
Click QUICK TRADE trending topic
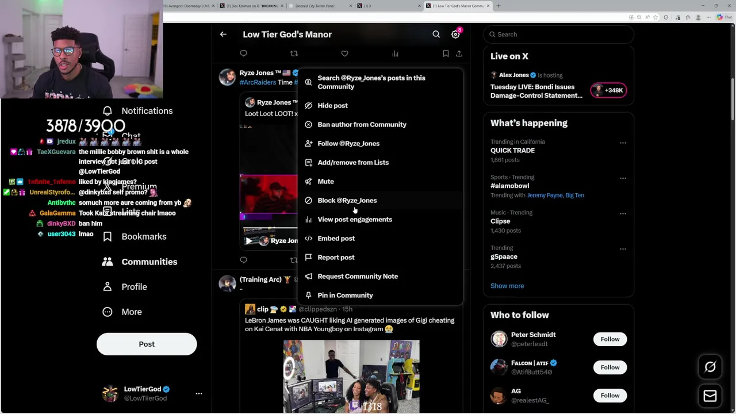pyautogui.click(x=512, y=151)
